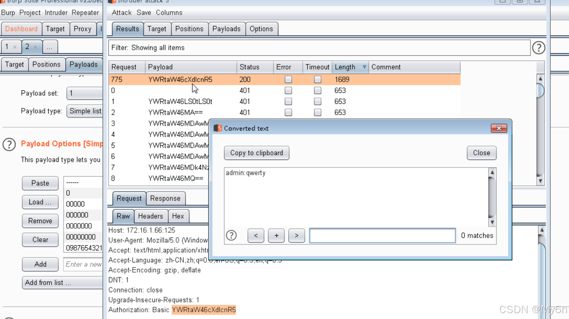Click the Add payload button
Screen dimensions: 569x319
pyautogui.click(x=40, y=264)
